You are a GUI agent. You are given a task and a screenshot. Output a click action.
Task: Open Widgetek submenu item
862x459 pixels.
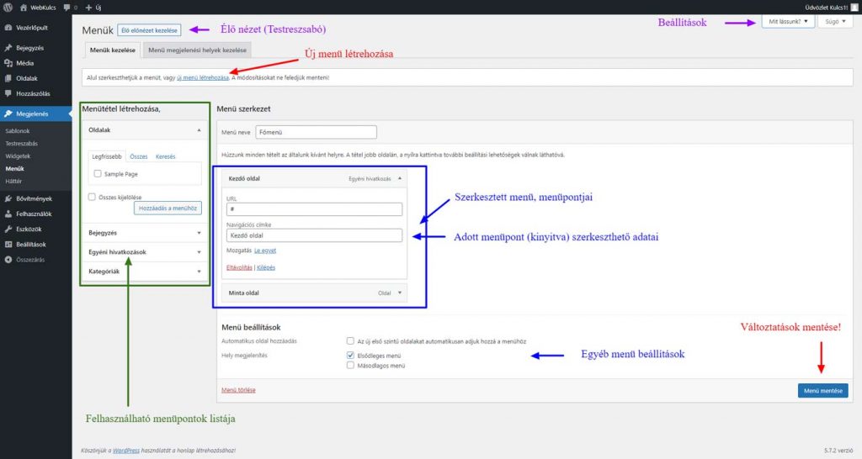tap(18, 156)
